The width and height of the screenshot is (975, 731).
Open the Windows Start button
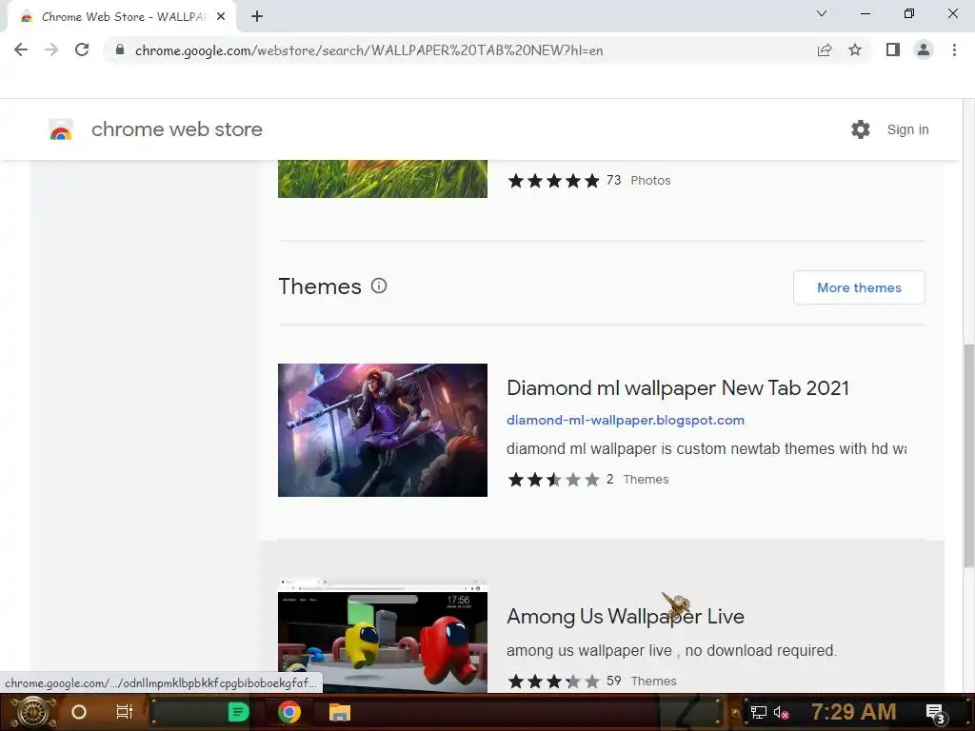coord(32,712)
